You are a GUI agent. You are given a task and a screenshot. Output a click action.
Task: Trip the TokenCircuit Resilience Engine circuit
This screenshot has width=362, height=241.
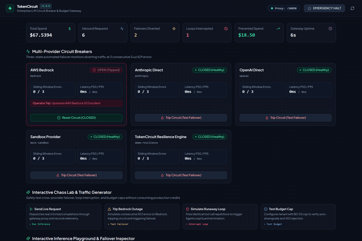(181, 175)
